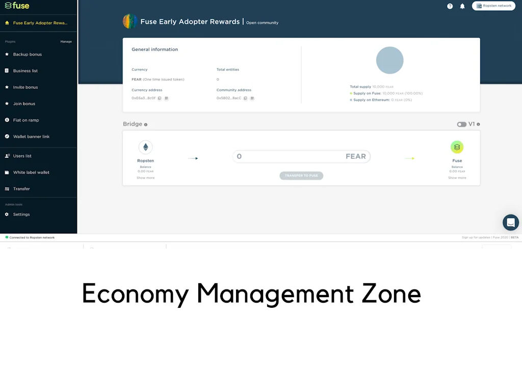The image size is (522, 392).
Task: Copy the community address 0x5802...8acC
Action: pyautogui.click(x=245, y=99)
